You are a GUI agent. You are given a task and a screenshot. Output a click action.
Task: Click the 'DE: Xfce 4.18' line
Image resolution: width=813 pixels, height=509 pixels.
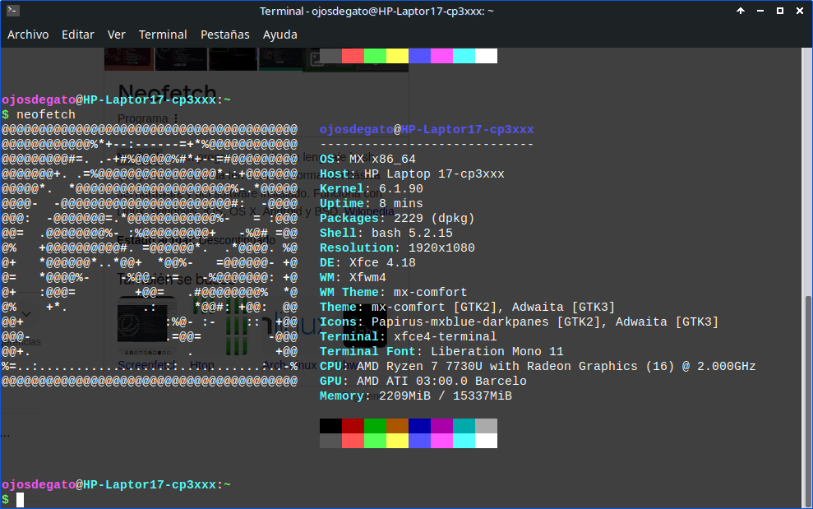(367, 262)
